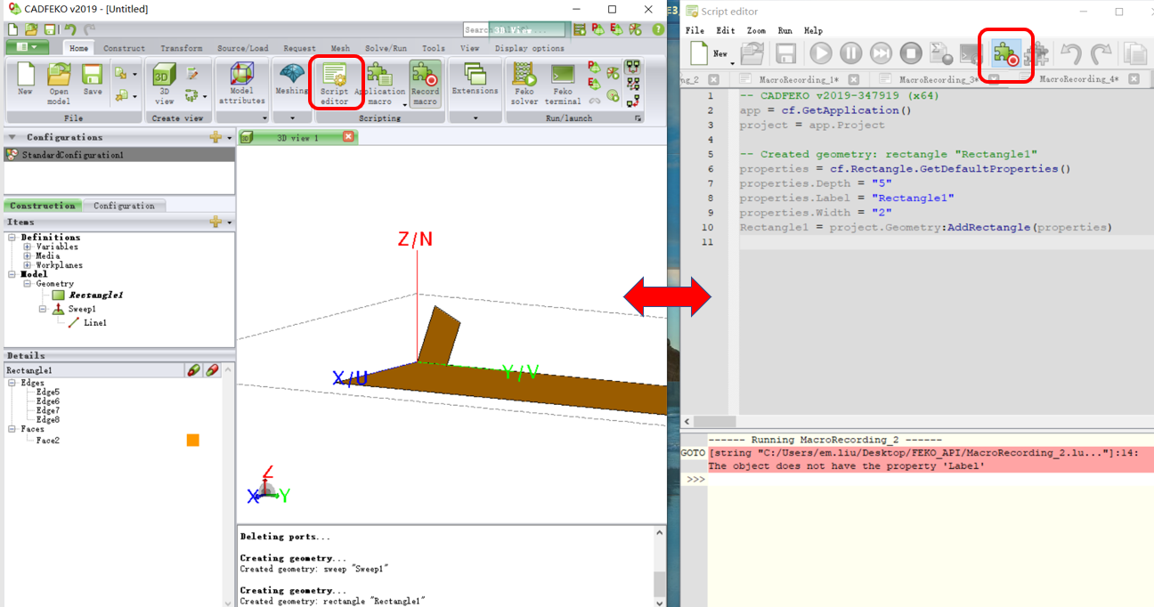Open the Display options ribbon tab
This screenshot has height=607, width=1154.
(529, 48)
